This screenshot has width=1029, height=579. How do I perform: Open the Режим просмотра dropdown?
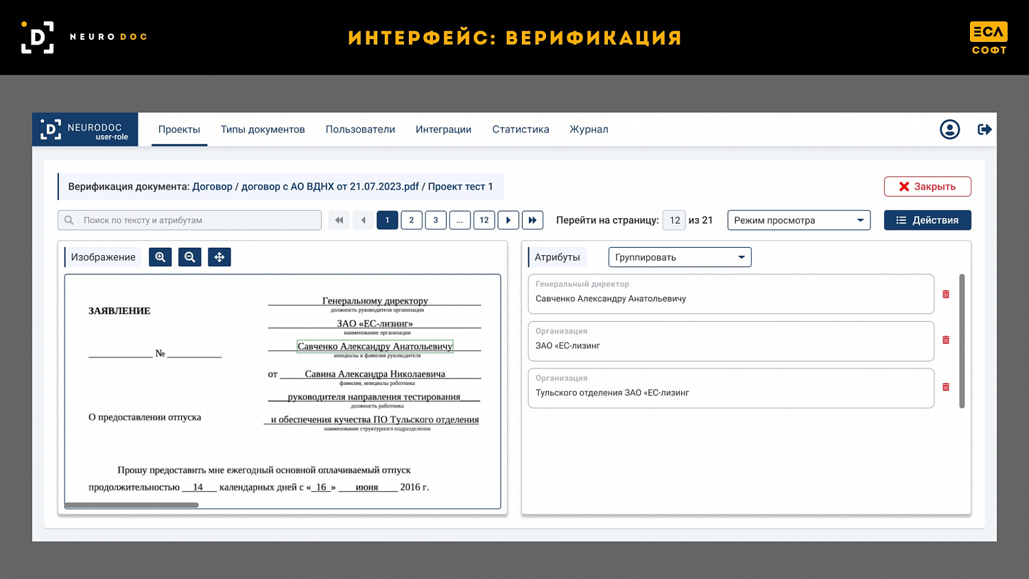pyautogui.click(x=799, y=220)
